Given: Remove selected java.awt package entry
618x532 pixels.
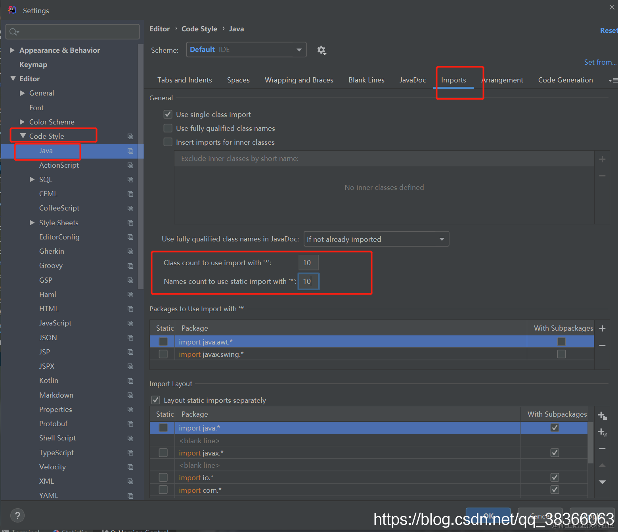Looking at the screenshot, I should [x=602, y=346].
